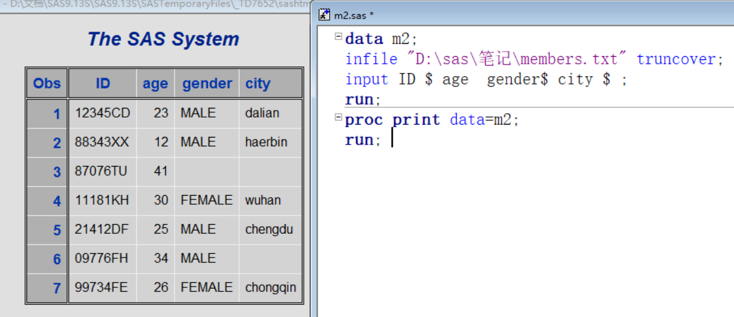The image size is (734, 317).
Task: Click age value 34
Action: [160, 258]
